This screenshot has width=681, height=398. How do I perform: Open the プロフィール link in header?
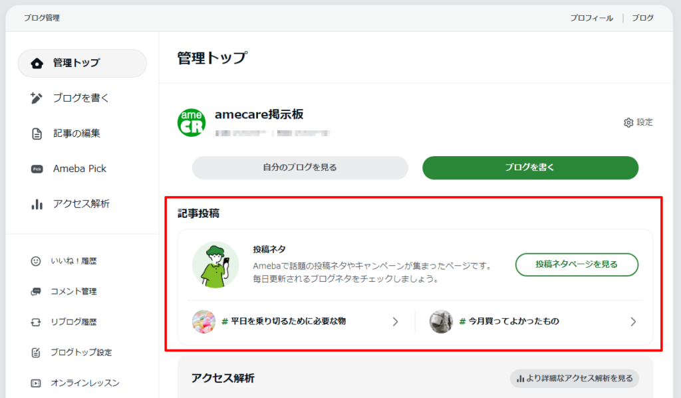tap(591, 18)
